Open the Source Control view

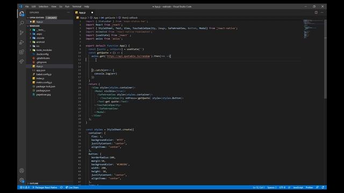[x=21, y=33]
